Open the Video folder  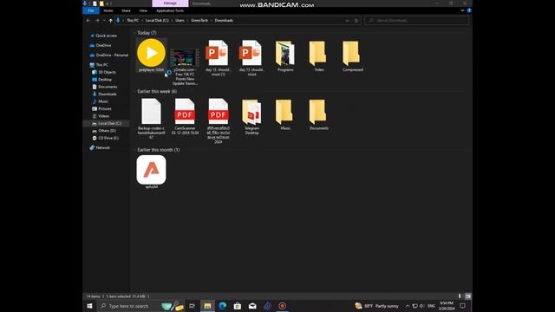point(318,54)
